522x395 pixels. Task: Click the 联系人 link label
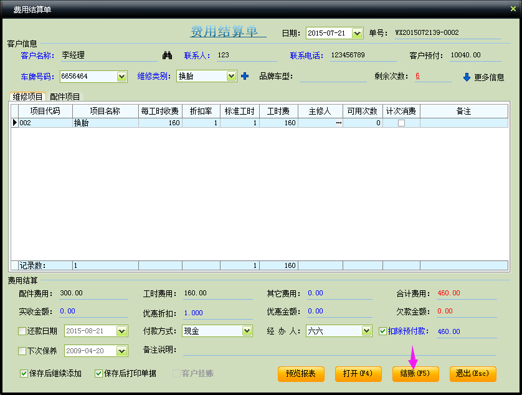point(197,55)
